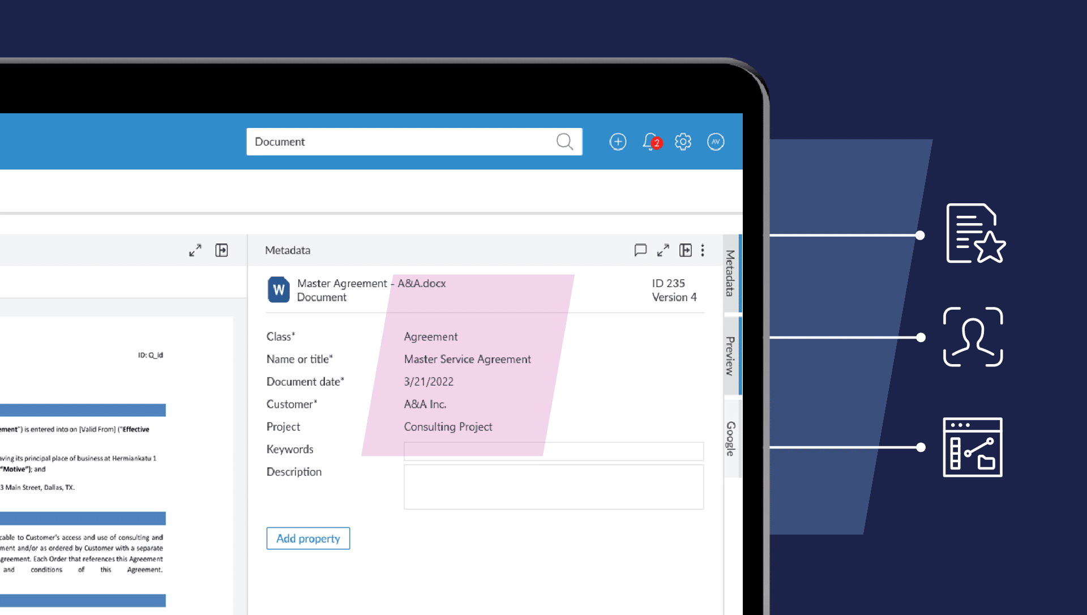Image resolution: width=1087 pixels, height=615 pixels.
Task: Open the face recognition/identity icon
Action: [x=973, y=338]
